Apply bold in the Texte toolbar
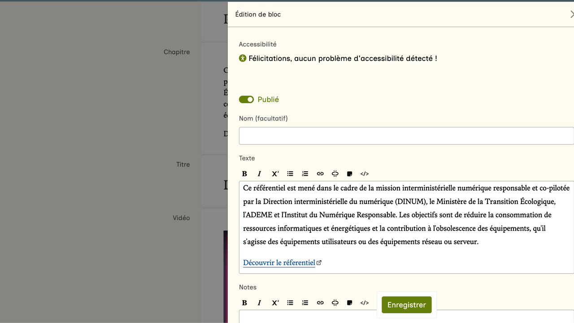Screen dimensions: 574x323 click(244, 174)
